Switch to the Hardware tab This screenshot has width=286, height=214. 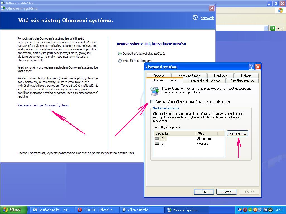(x=221, y=76)
